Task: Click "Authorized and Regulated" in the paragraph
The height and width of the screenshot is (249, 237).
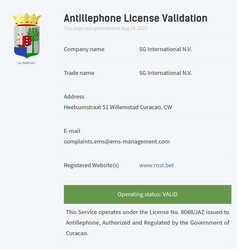Action: pyautogui.click(x=136, y=223)
